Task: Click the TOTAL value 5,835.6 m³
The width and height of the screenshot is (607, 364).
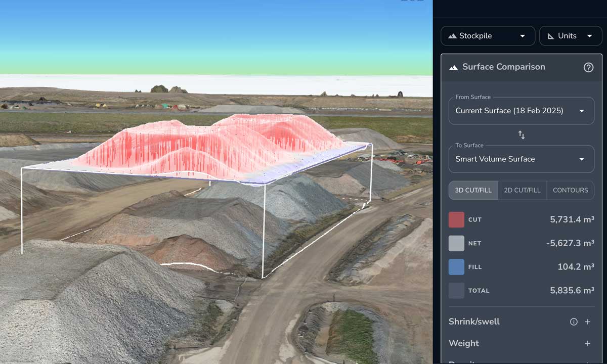Action: 572,290
